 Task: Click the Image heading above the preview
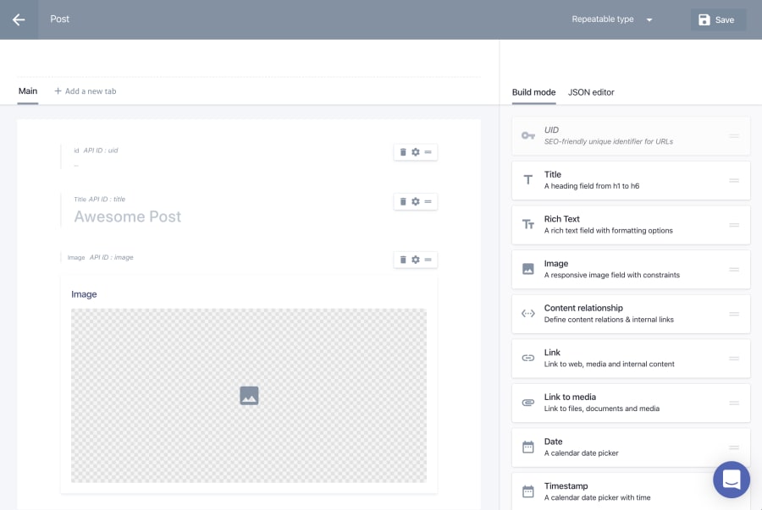(x=84, y=294)
